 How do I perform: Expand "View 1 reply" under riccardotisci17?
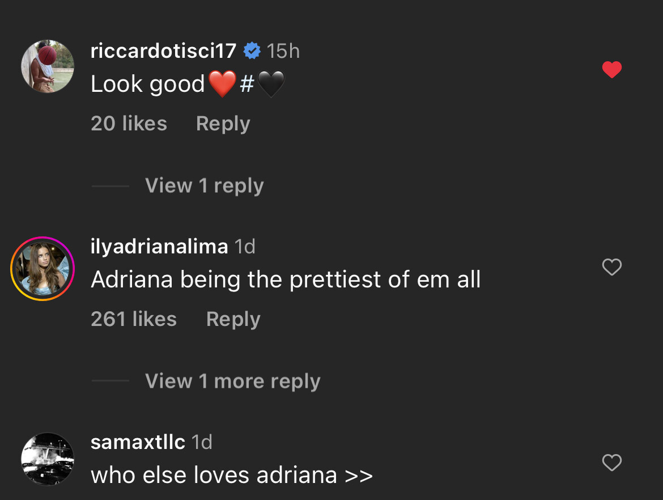pos(204,185)
